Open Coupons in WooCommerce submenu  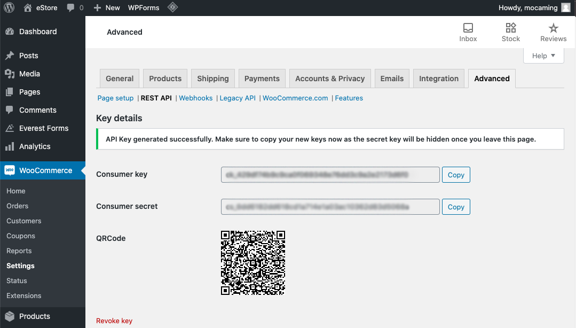(21, 236)
